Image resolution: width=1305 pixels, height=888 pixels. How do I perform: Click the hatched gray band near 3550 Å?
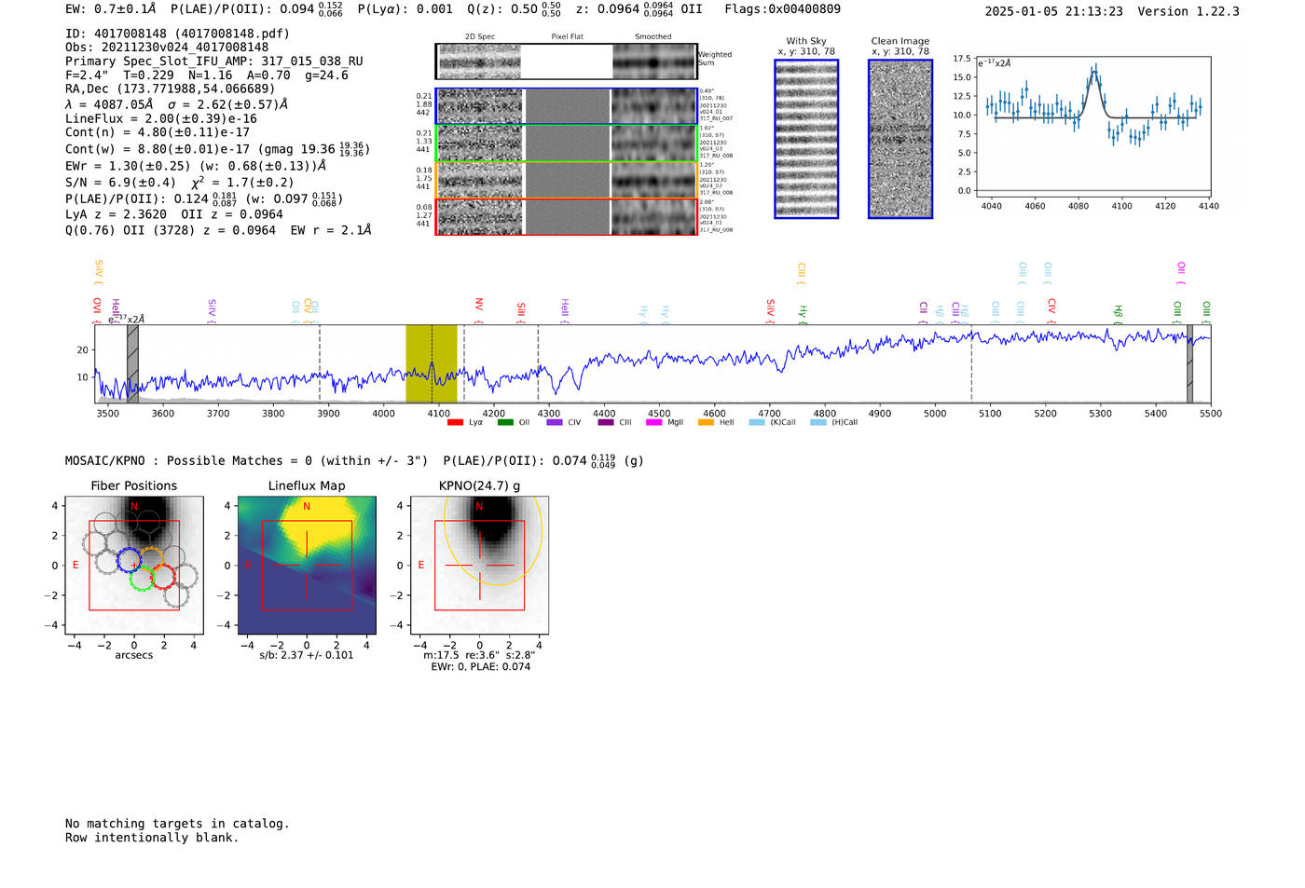tap(132, 363)
